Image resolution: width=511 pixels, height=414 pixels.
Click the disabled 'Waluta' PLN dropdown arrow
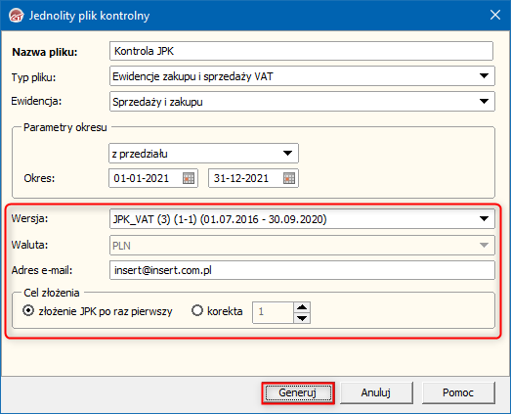pos(484,245)
